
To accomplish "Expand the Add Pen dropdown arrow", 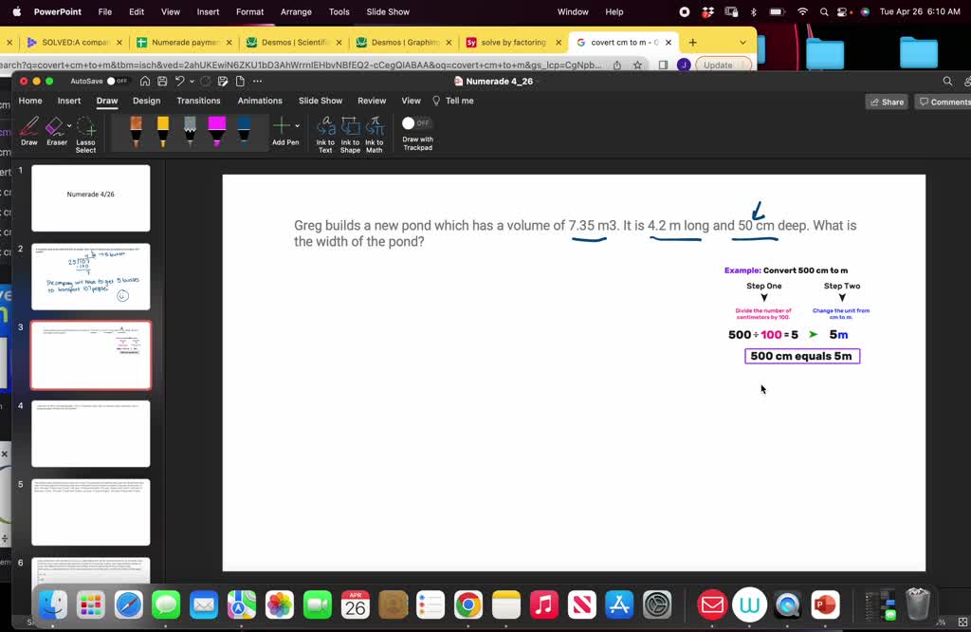I will (298, 126).
